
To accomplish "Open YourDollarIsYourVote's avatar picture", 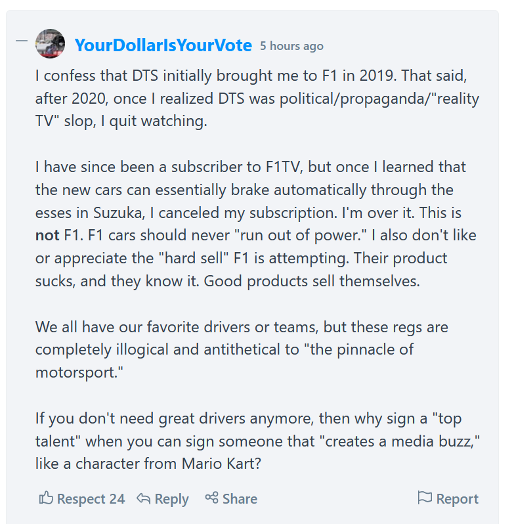I will (x=50, y=44).
